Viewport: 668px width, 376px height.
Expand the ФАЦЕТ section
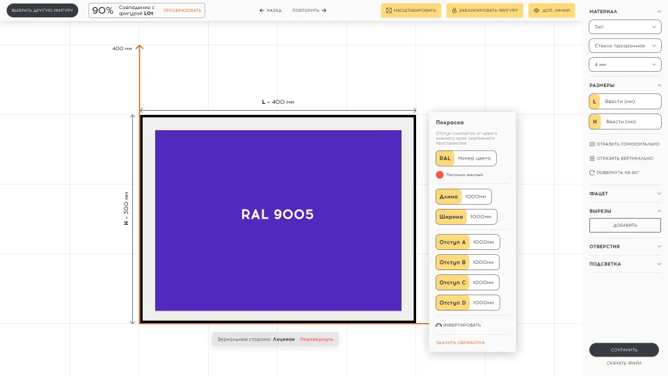click(625, 194)
